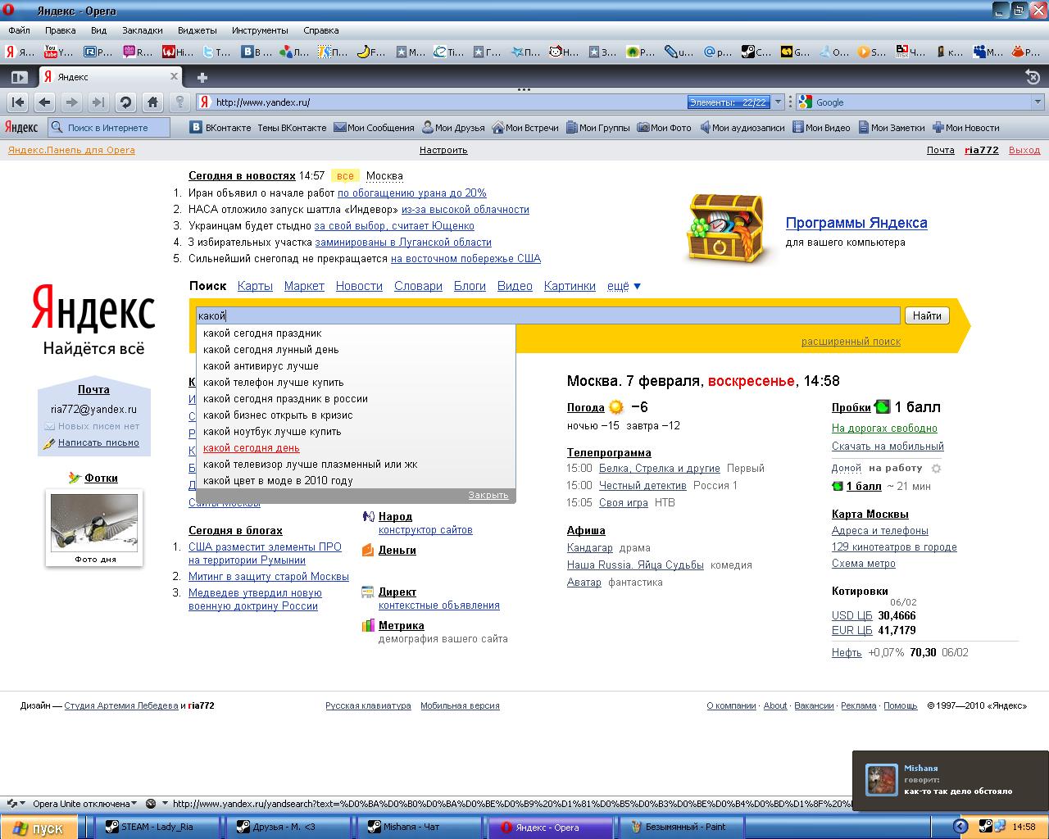This screenshot has height=839, width=1049.
Task: Open the Справка menu
Action: 321,30
